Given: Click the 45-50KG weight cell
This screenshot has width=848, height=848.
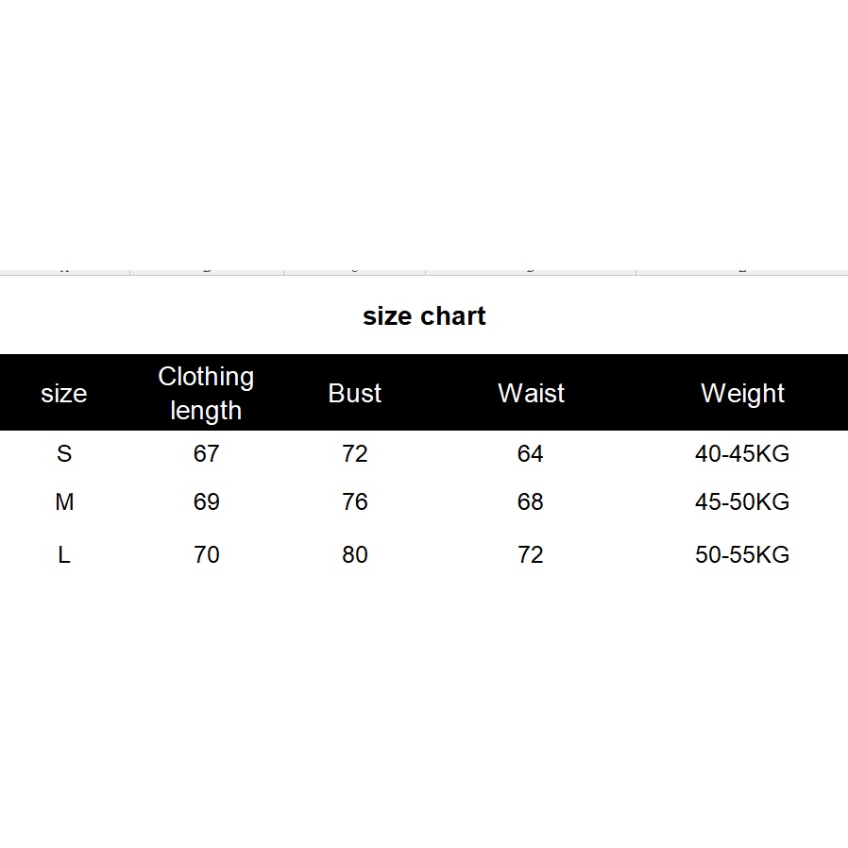Looking at the screenshot, I should [742, 502].
